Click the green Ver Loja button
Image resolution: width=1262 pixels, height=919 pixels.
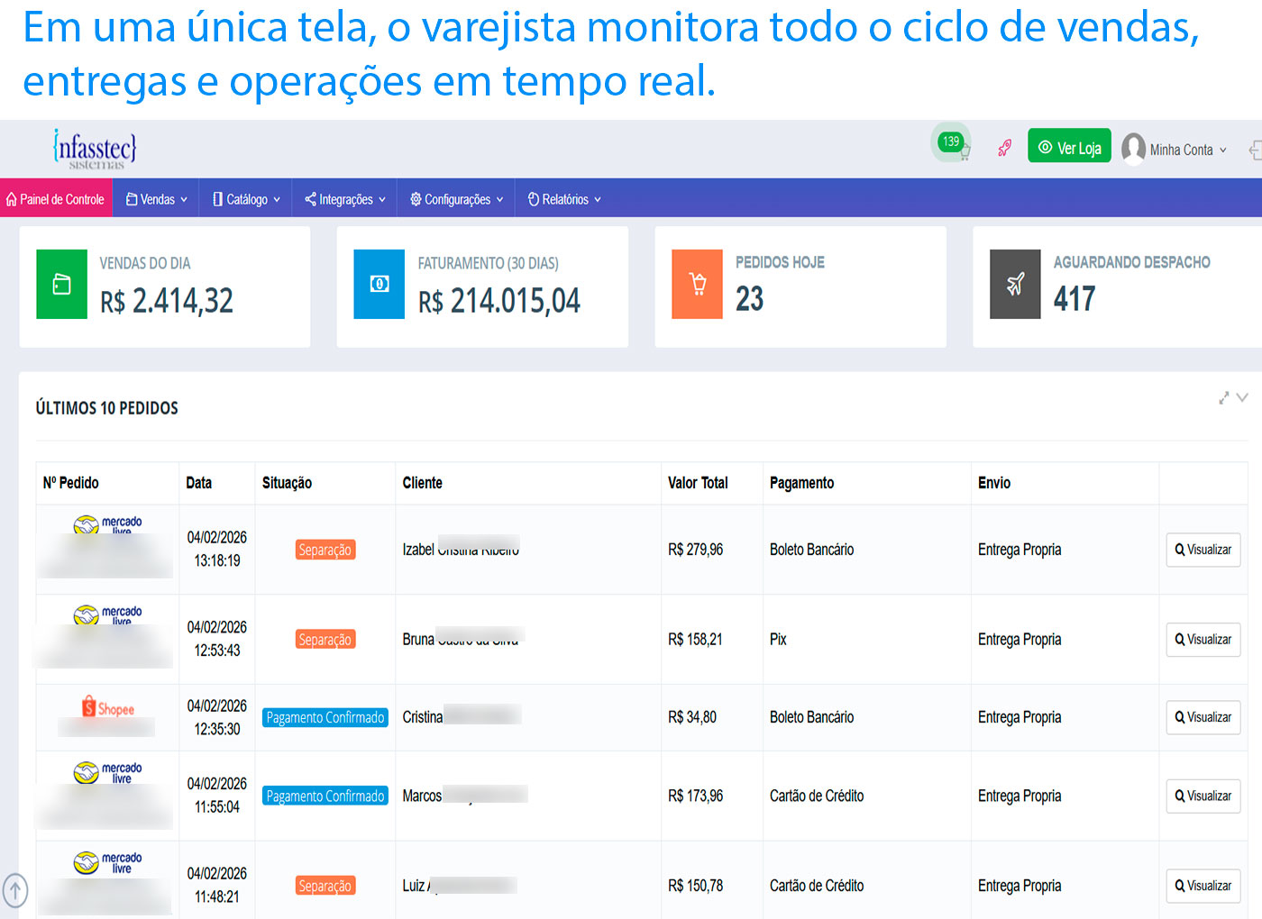tap(1069, 147)
